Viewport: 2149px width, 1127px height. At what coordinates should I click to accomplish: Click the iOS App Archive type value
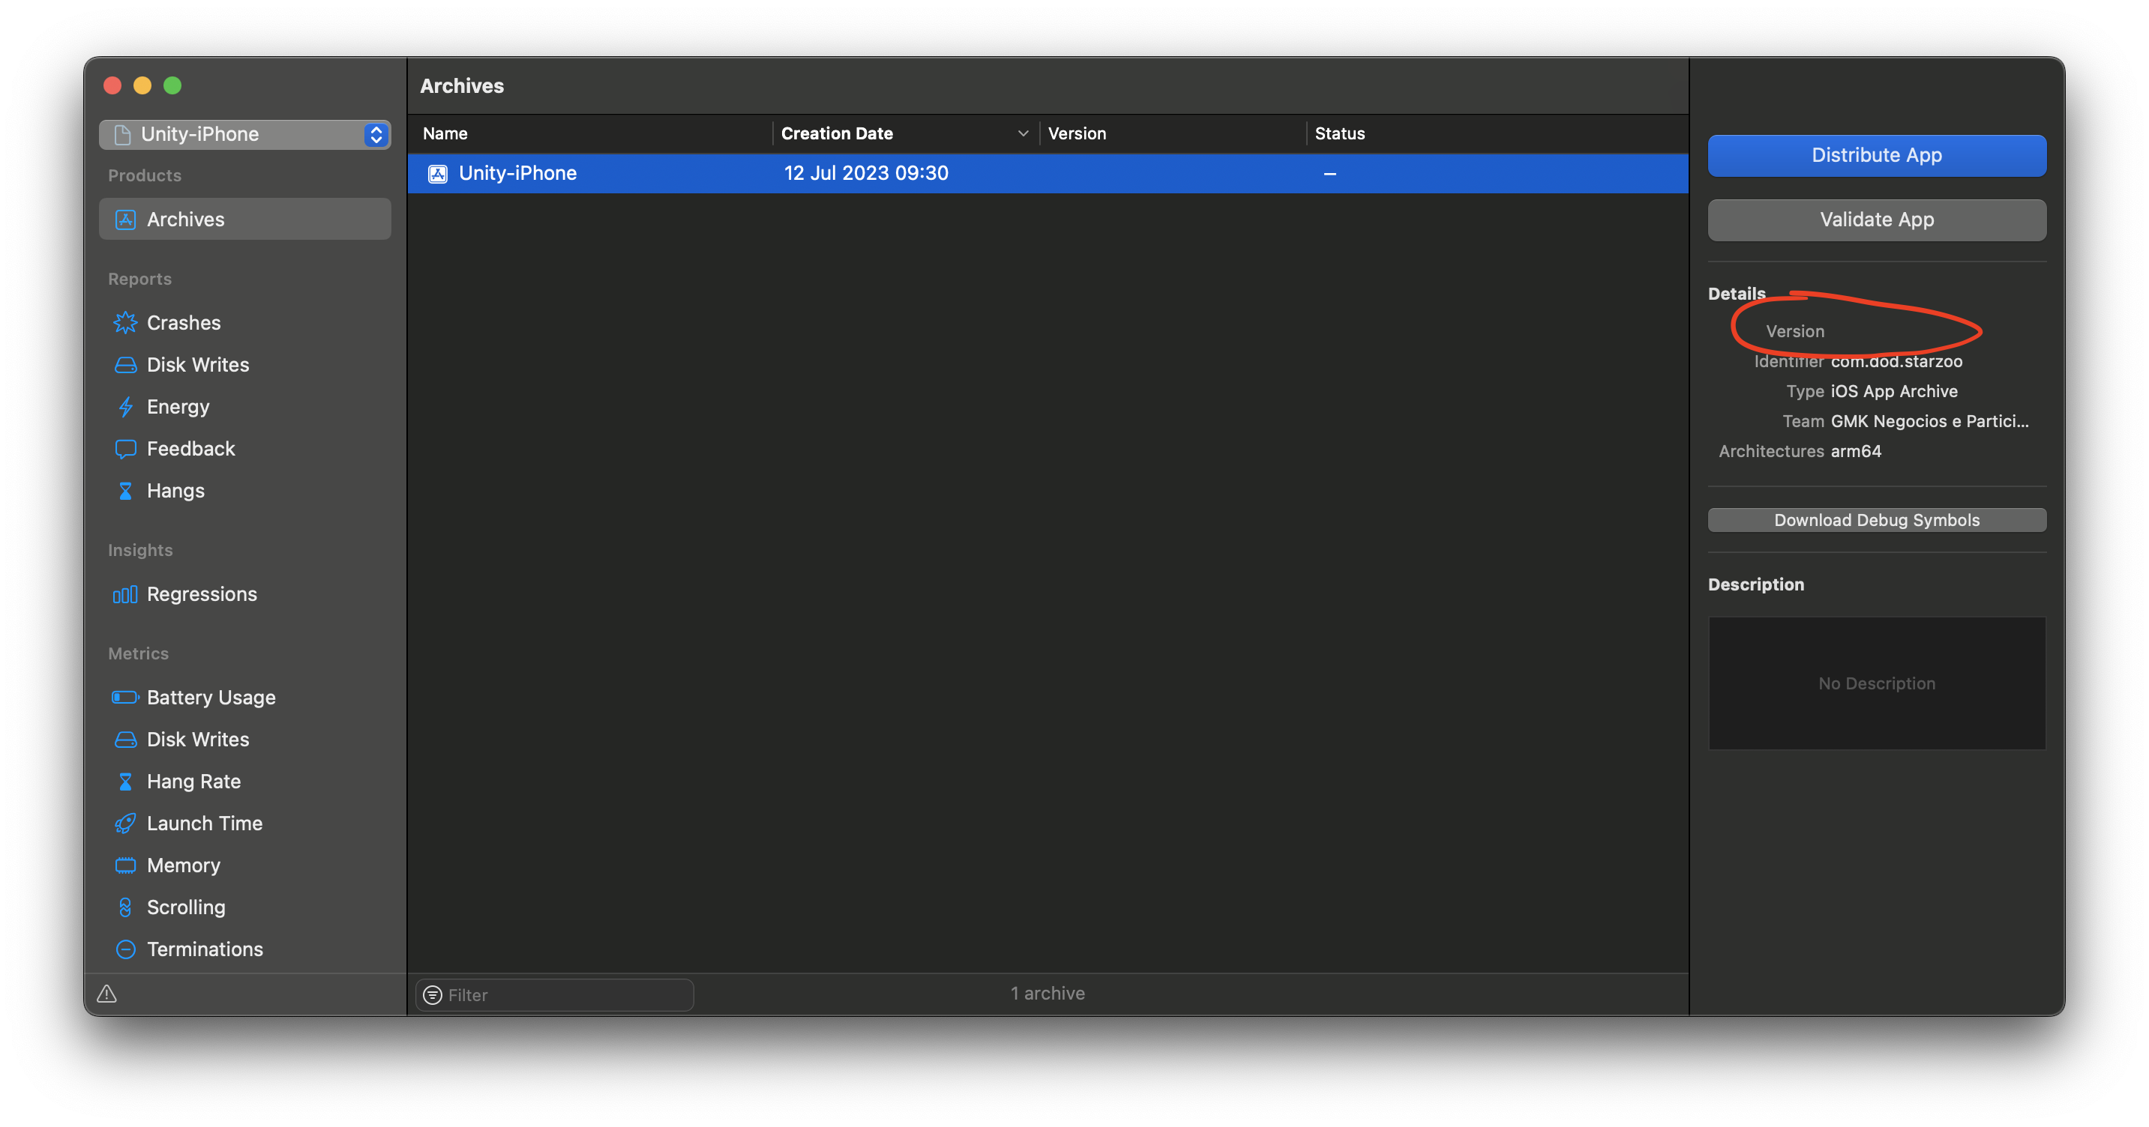click(x=1894, y=392)
